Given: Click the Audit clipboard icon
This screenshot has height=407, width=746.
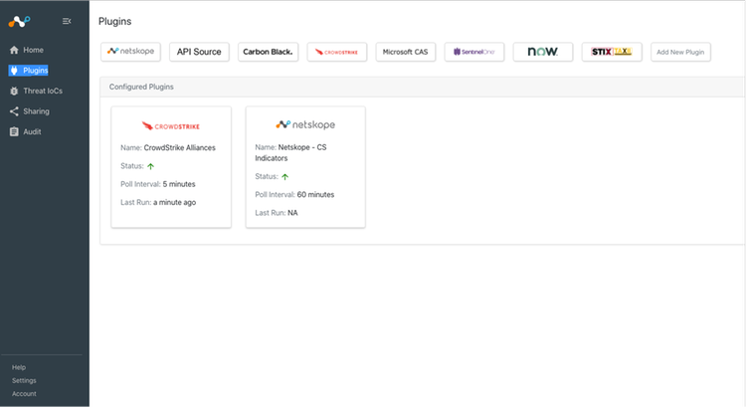Looking at the screenshot, I should (x=14, y=132).
